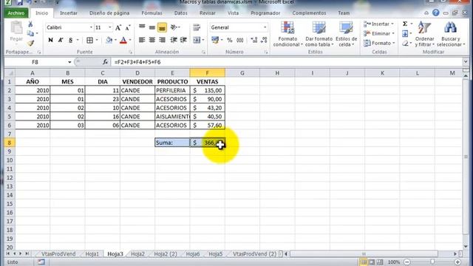Apply accounting currency number format
This screenshot has width=473, height=266.
[215, 40]
